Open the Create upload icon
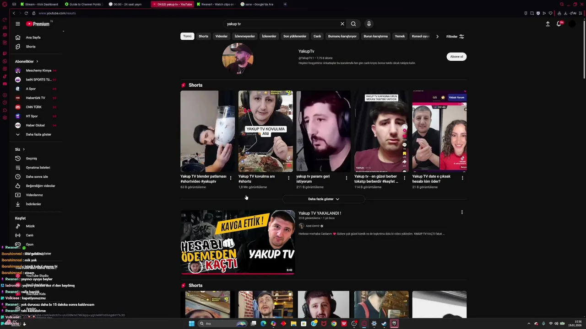Screen dimensions: 586x329 click(548, 24)
